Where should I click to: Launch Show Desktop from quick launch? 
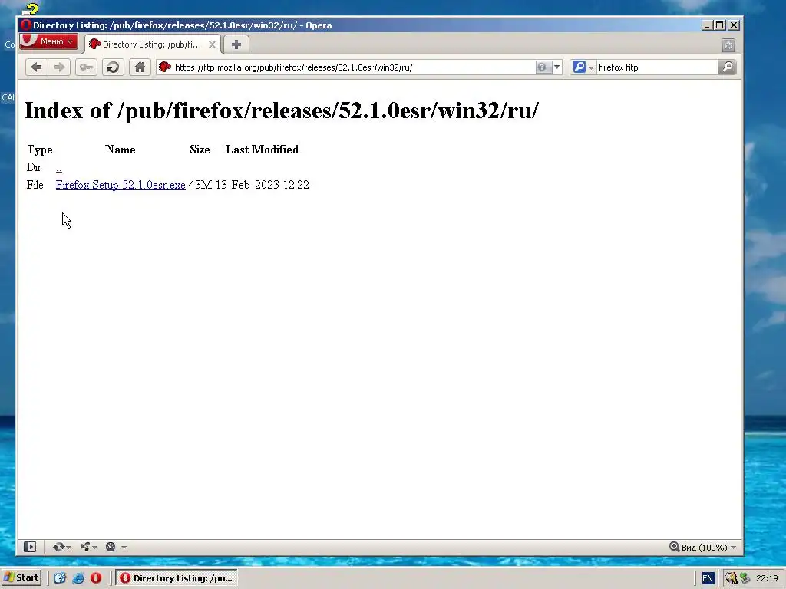(x=60, y=578)
